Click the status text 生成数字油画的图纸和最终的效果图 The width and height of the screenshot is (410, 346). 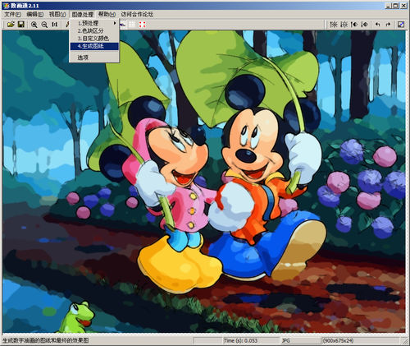click(46, 340)
